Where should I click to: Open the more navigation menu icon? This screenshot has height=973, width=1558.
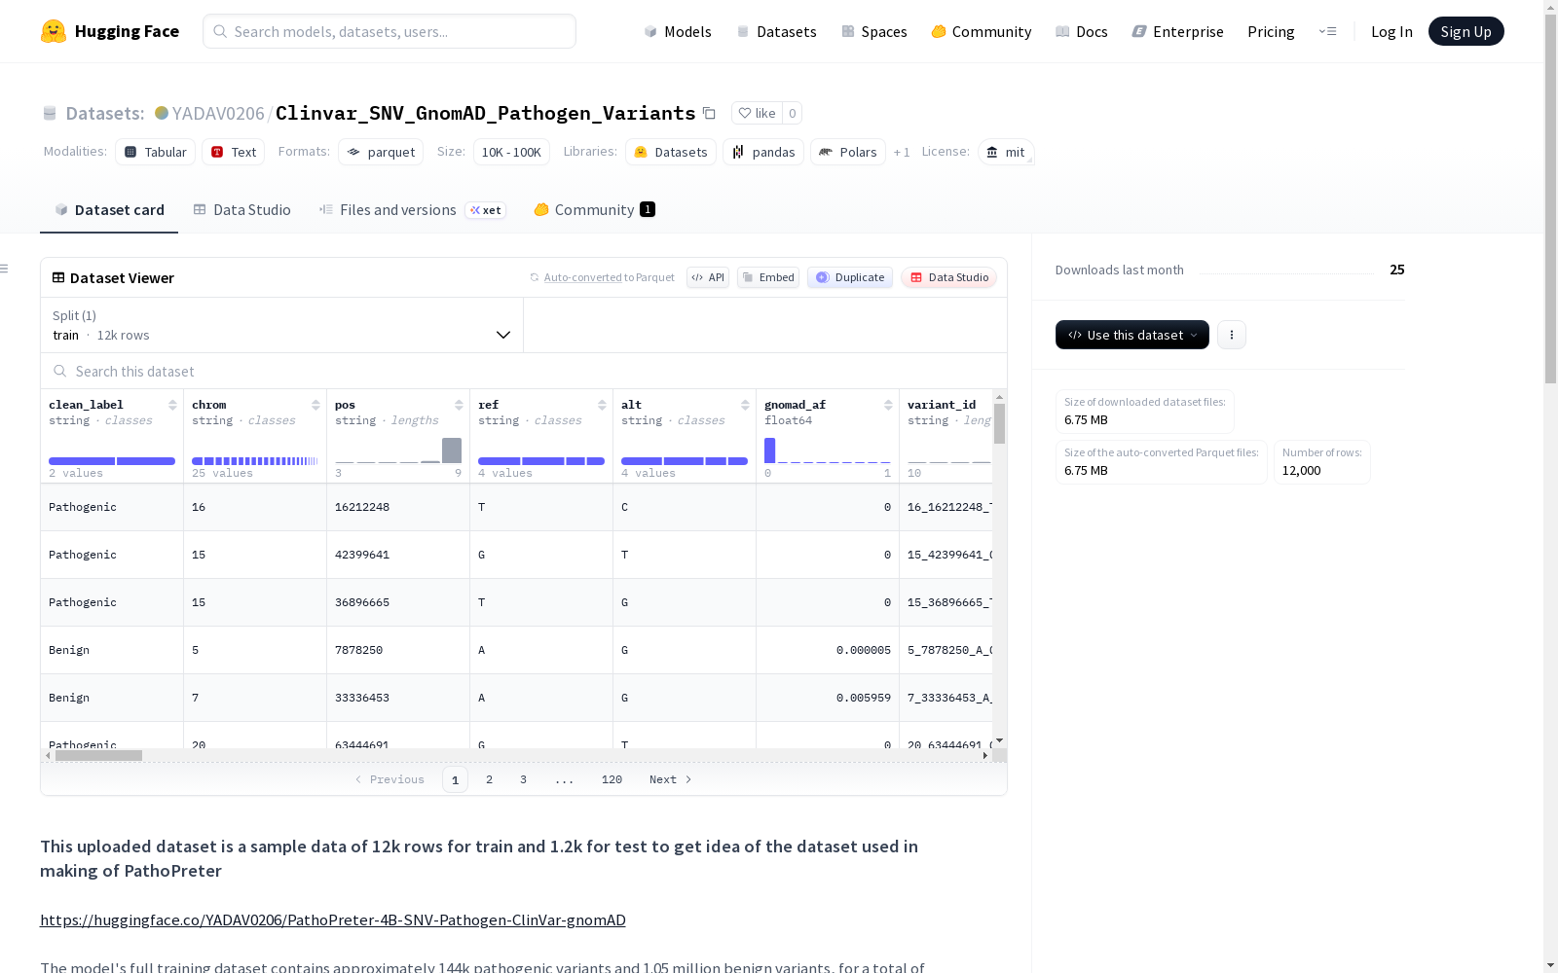pos(1327,31)
